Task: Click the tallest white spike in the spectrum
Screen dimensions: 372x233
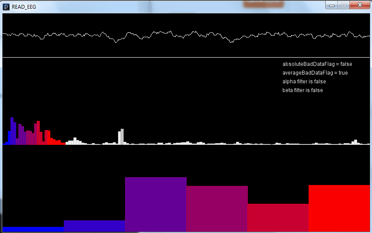Action: [x=122, y=136]
